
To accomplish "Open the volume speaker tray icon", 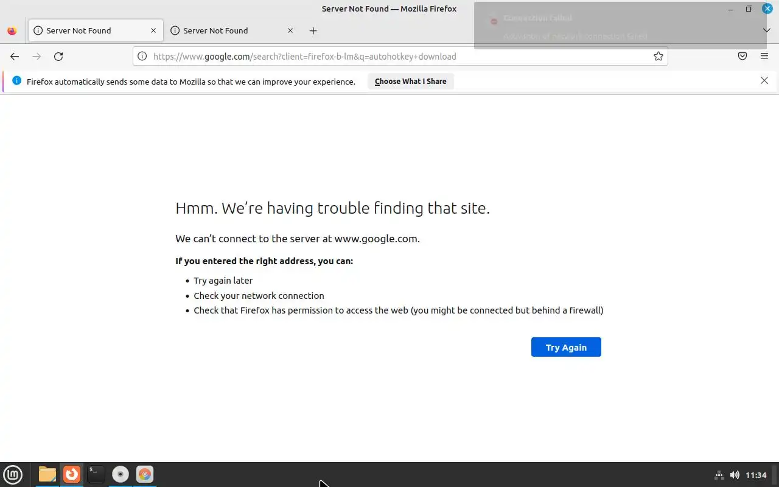I will [735, 475].
